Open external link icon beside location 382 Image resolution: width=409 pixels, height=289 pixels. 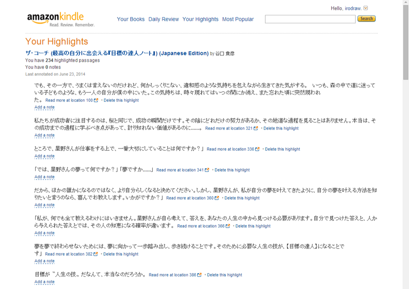(96, 254)
